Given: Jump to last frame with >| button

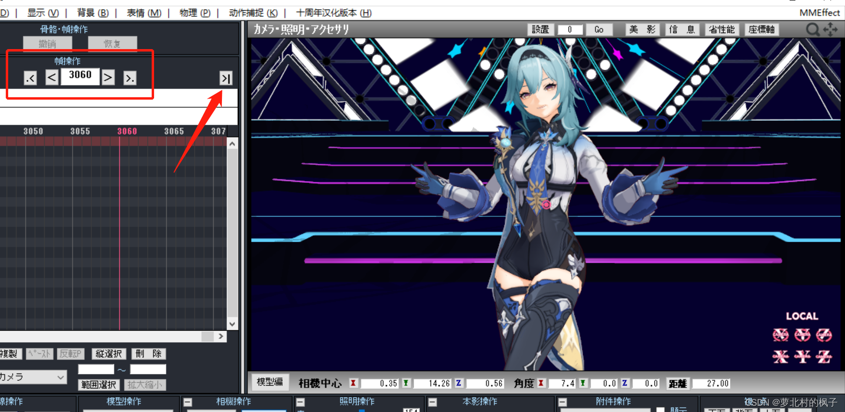Looking at the screenshot, I should point(226,78).
